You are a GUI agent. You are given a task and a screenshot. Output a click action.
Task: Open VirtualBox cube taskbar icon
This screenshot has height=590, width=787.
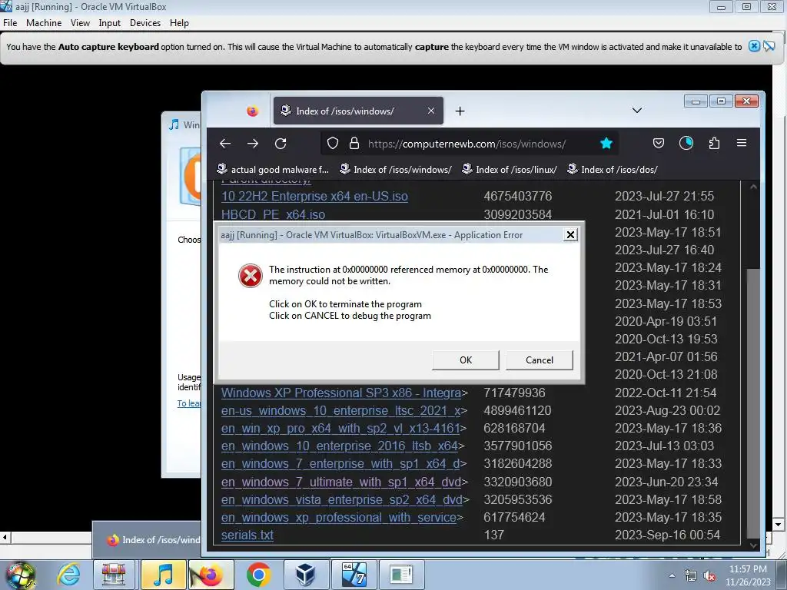pos(305,575)
